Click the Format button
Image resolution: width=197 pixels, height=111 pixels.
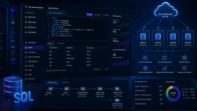pyautogui.click(x=106, y=15)
